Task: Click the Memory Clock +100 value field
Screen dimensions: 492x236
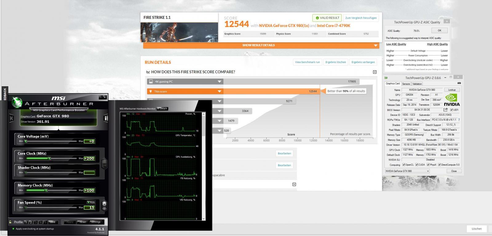Action: click(x=89, y=190)
